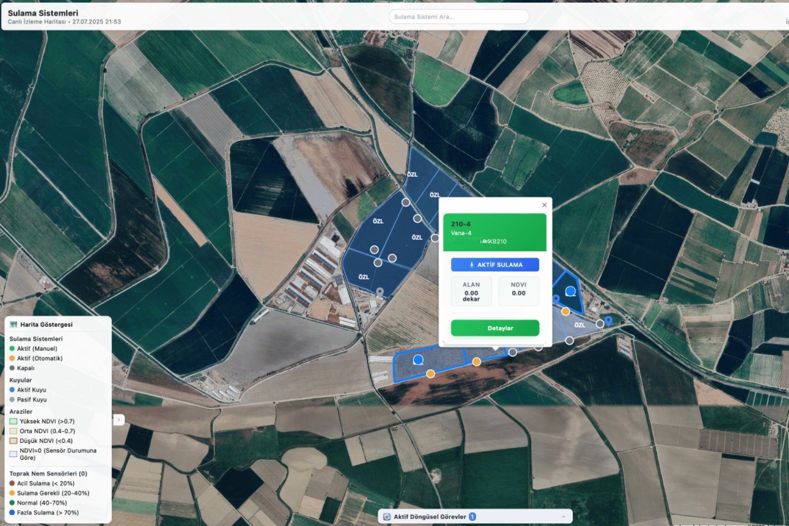Expand the Aktif Döngüsel Görevler panel chevron
Image resolution: width=789 pixels, height=526 pixels.
click(x=563, y=517)
